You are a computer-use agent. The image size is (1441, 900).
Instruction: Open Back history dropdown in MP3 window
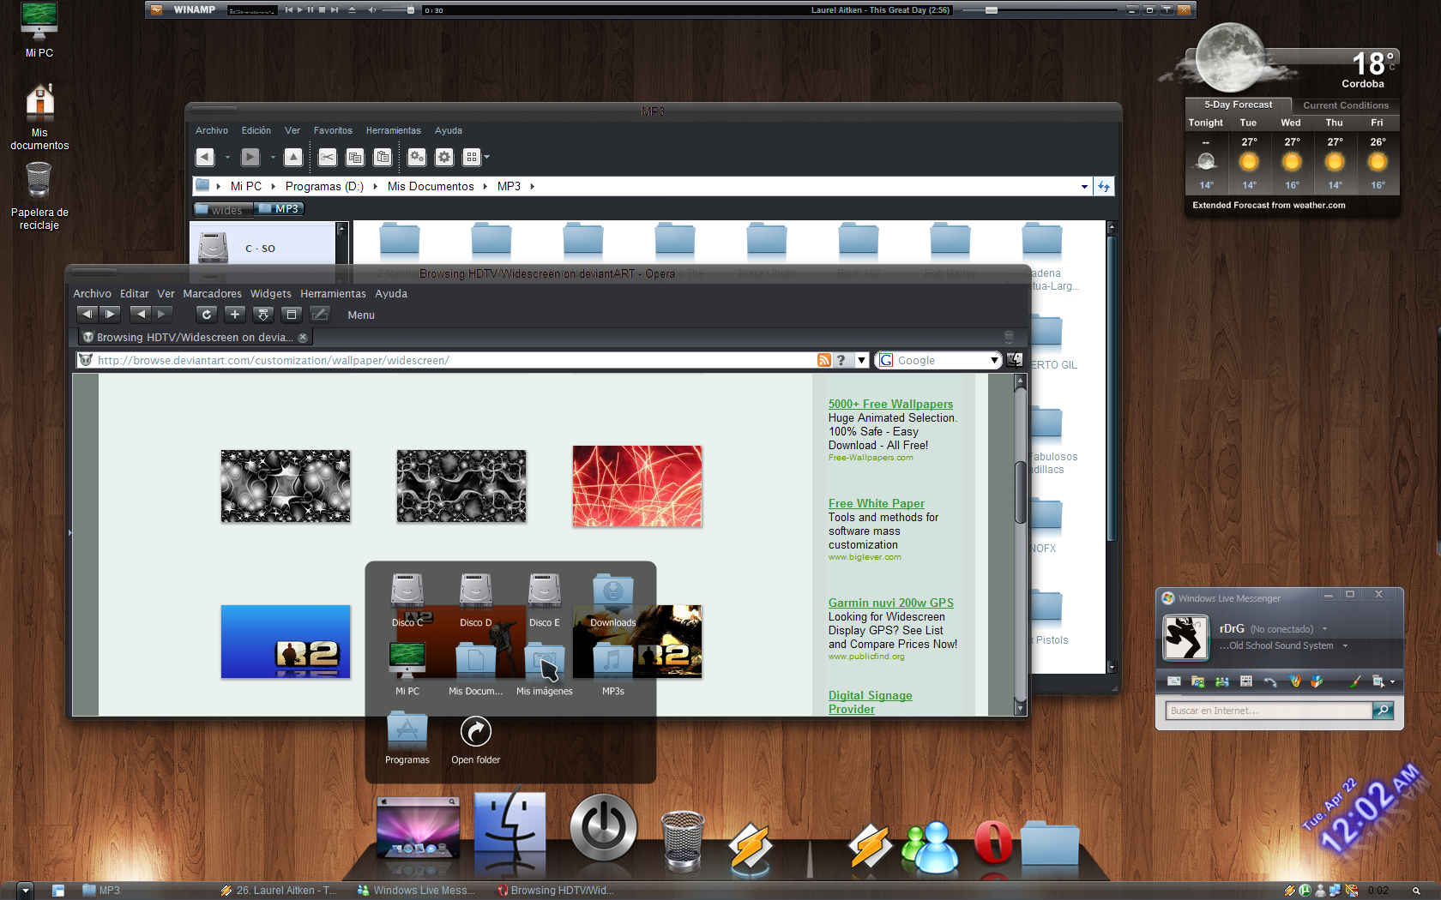(227, 158)
